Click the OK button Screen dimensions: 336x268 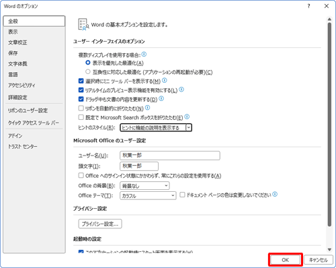click(x=286, y=260)
